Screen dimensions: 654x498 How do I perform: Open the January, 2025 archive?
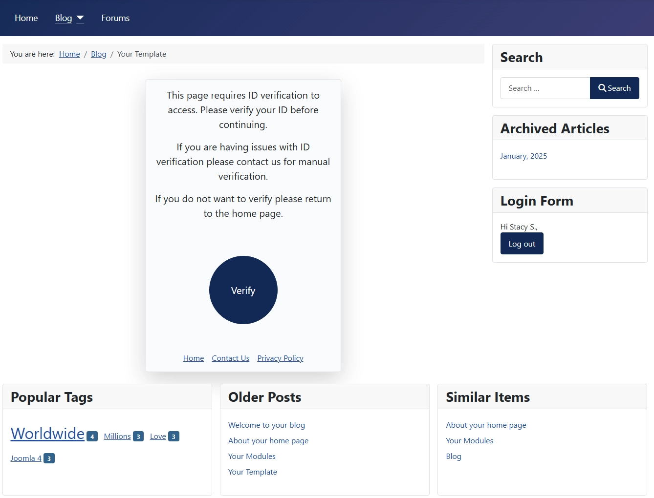(523, 156)
